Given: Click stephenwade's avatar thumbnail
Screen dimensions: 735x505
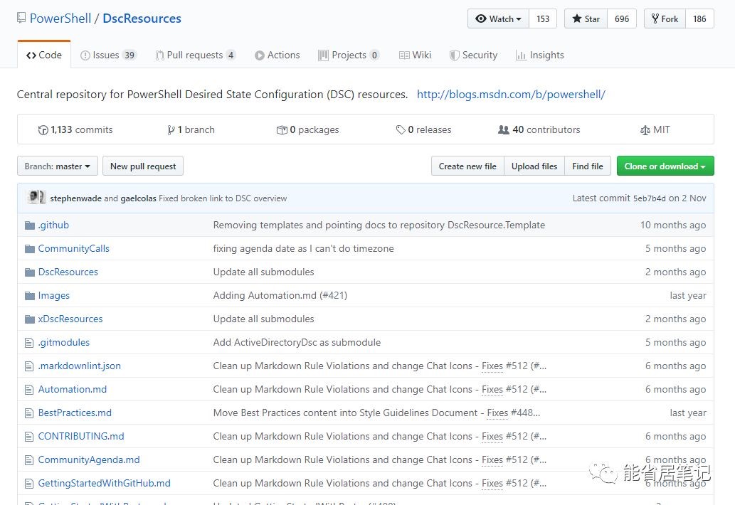Looking at the screenshot, I should pyautogui.click(x=33, y=198).
